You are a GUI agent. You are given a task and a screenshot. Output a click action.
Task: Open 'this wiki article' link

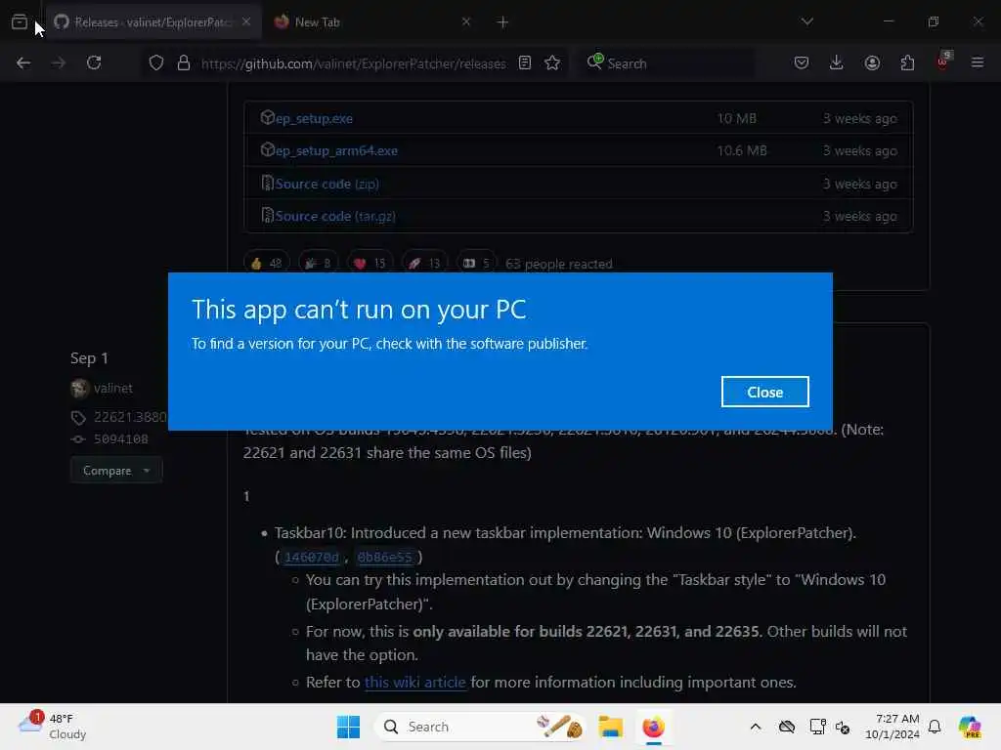414,683
